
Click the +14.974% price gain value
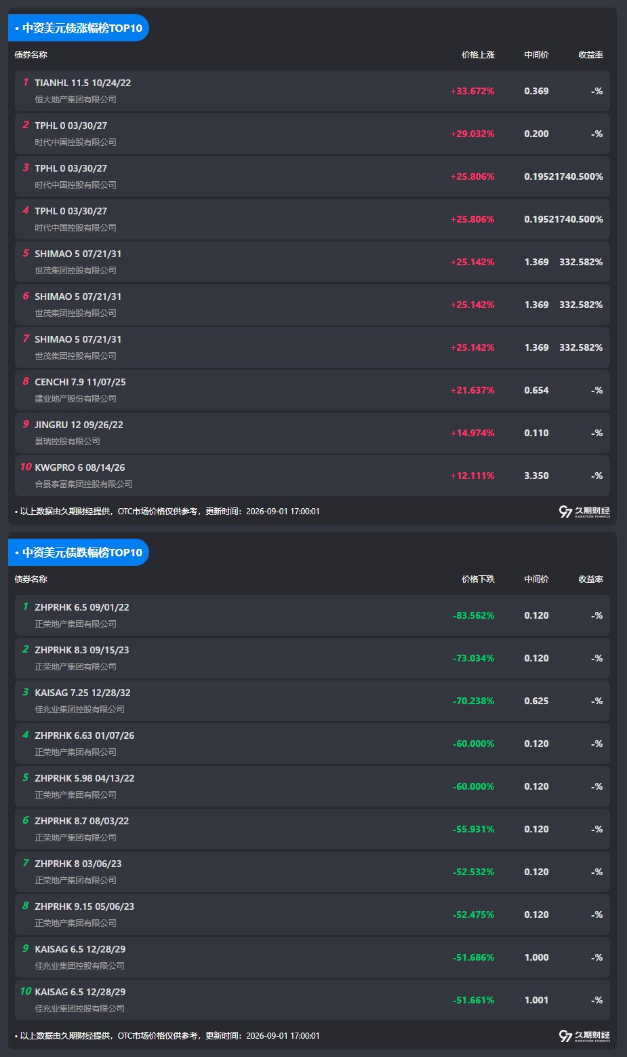tap(472, 433)
